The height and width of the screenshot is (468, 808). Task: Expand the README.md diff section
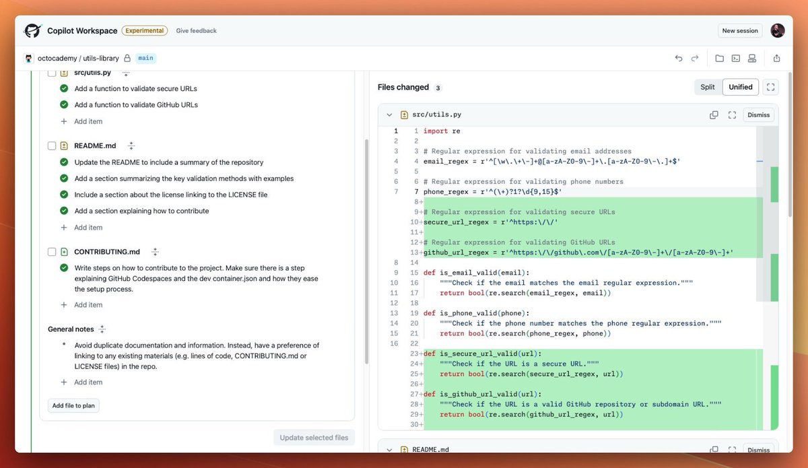click(x=389, y=449)
